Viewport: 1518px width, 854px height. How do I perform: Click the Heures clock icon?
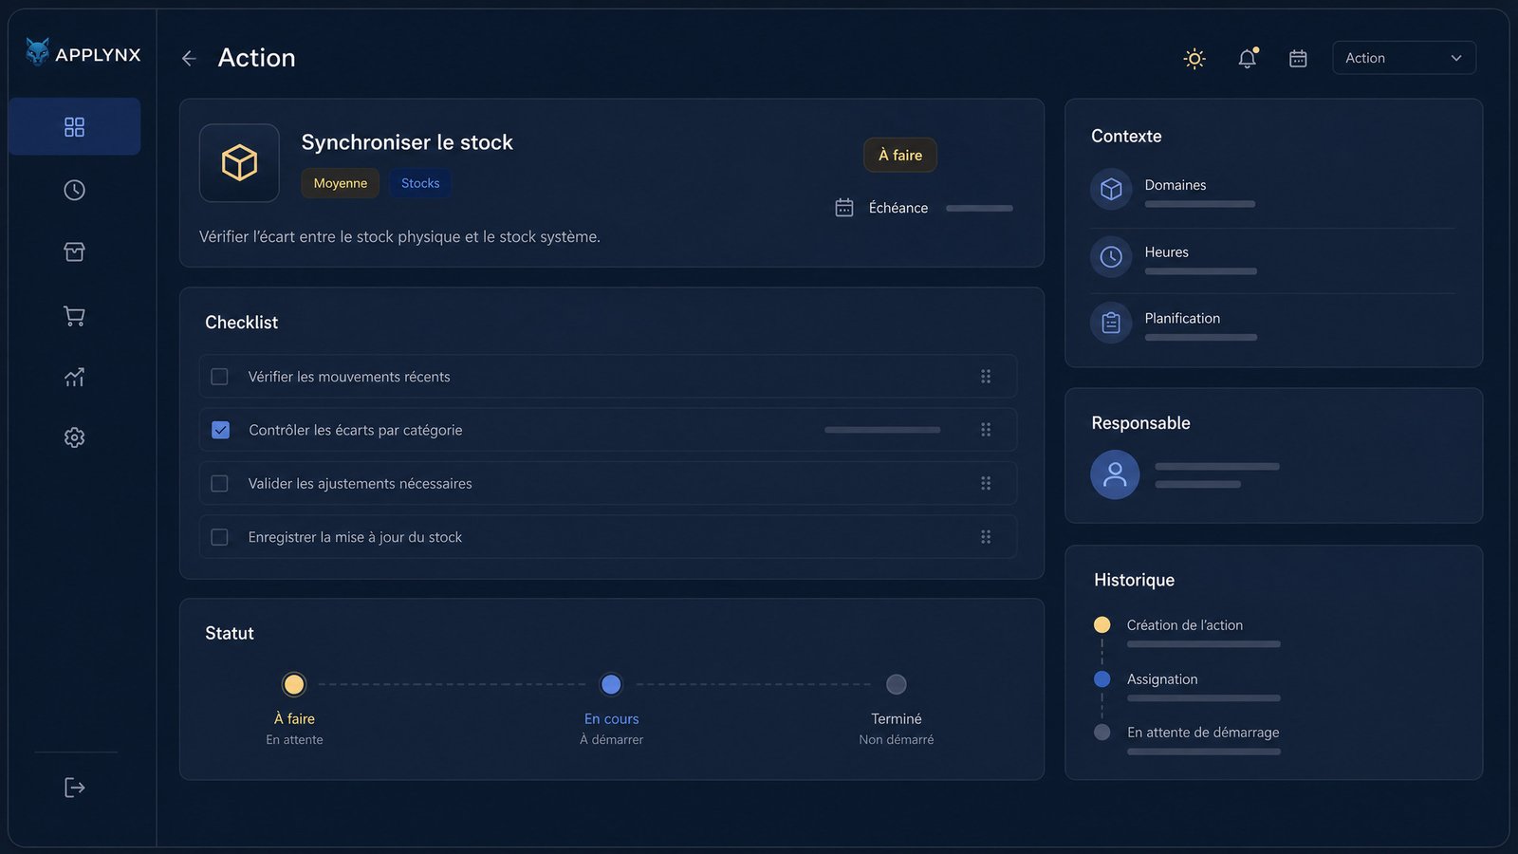pyautogui.click(x=1111, y=256)
